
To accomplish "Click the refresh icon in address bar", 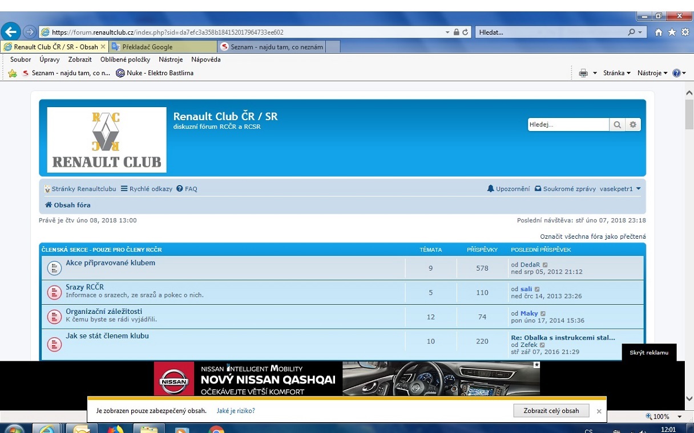I will pyautogui.click(x=465, y=32).
